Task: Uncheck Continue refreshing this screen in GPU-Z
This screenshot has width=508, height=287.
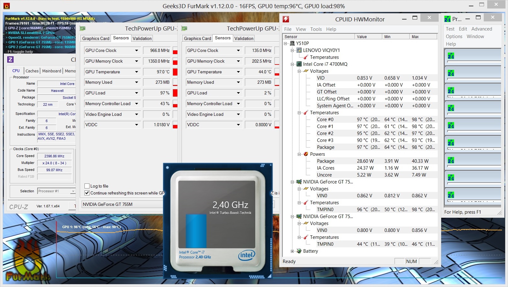Action: [87, 193]
